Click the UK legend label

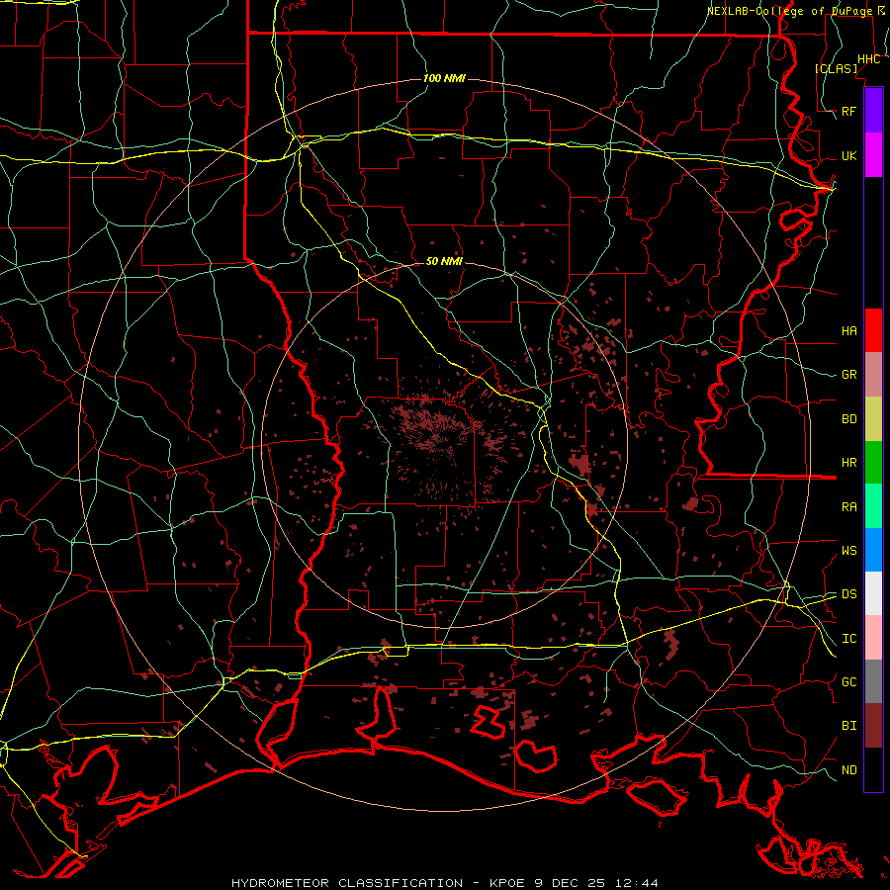(849, 155)
